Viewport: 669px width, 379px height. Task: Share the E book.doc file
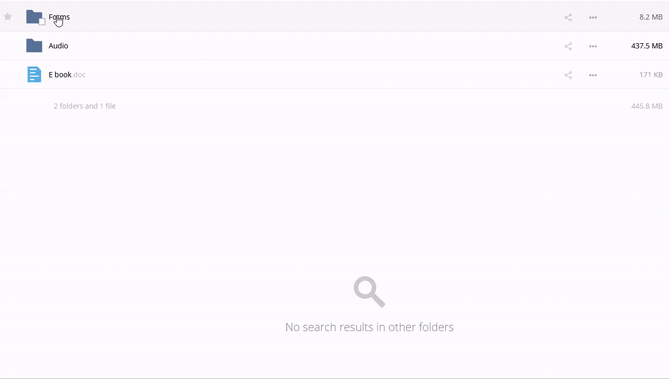pyautogui.click(x=568, y=75)
